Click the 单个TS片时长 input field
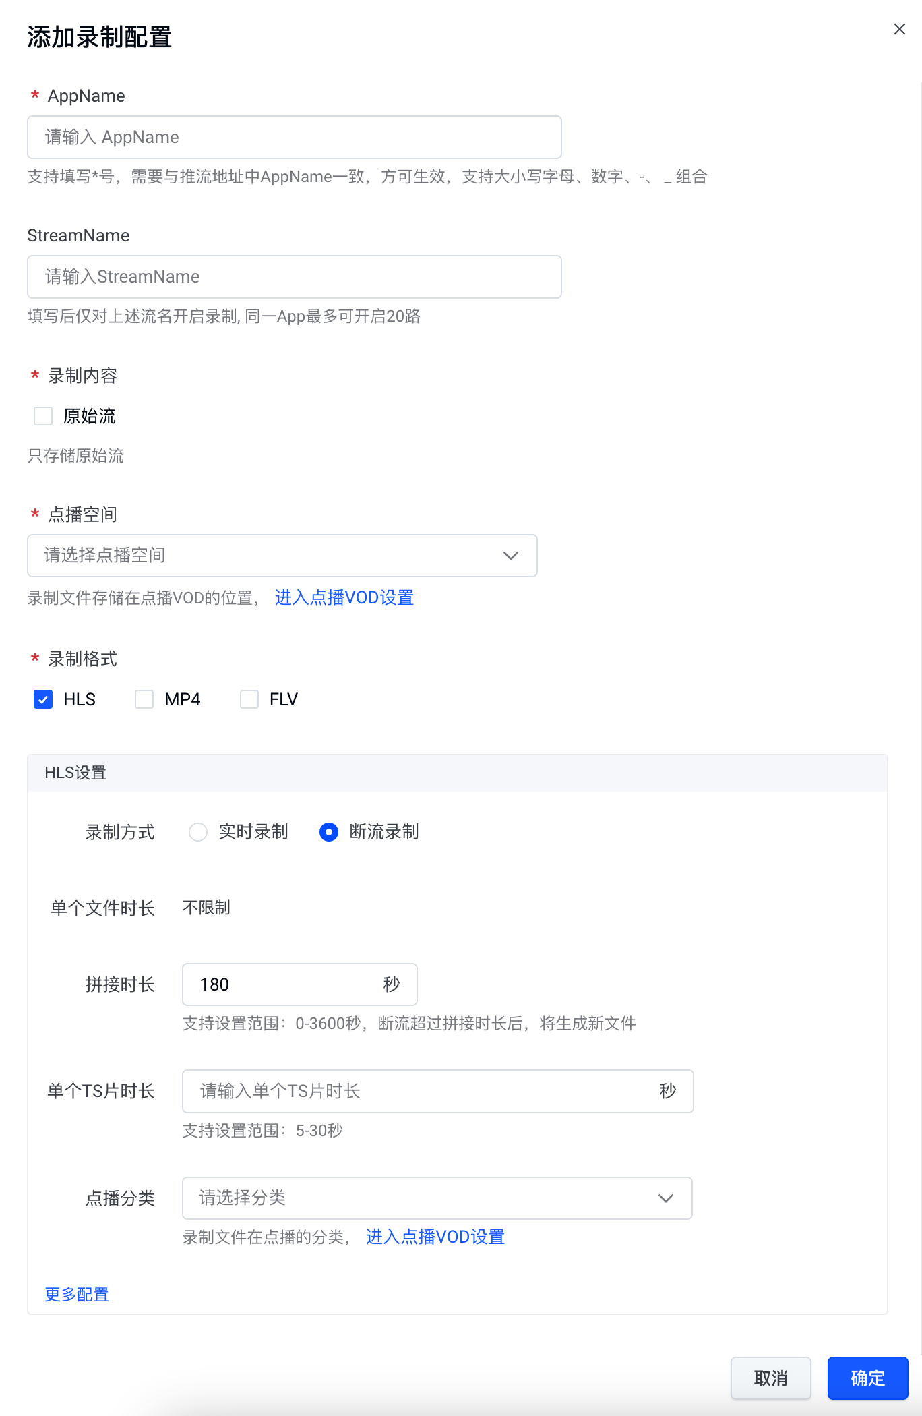922x1416 pixels. (425, 1091)
